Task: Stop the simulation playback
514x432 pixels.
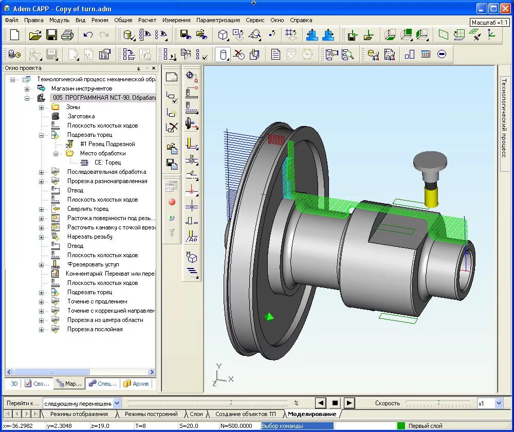Action: [335, 403]
